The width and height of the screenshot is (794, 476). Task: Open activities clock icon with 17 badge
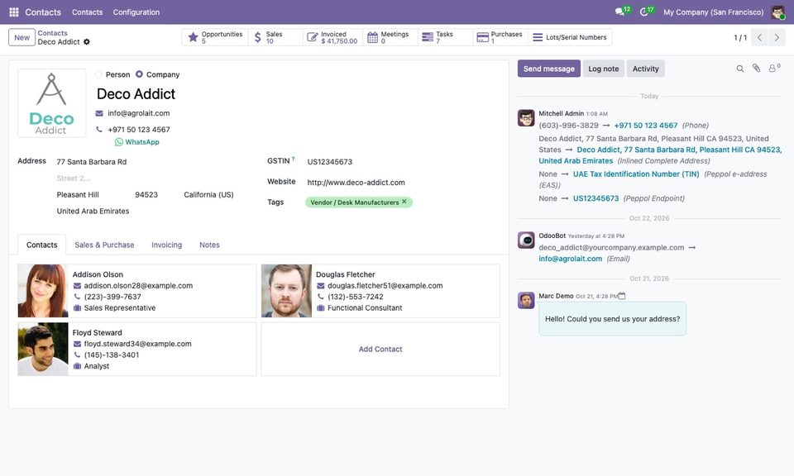pos(646,11)
